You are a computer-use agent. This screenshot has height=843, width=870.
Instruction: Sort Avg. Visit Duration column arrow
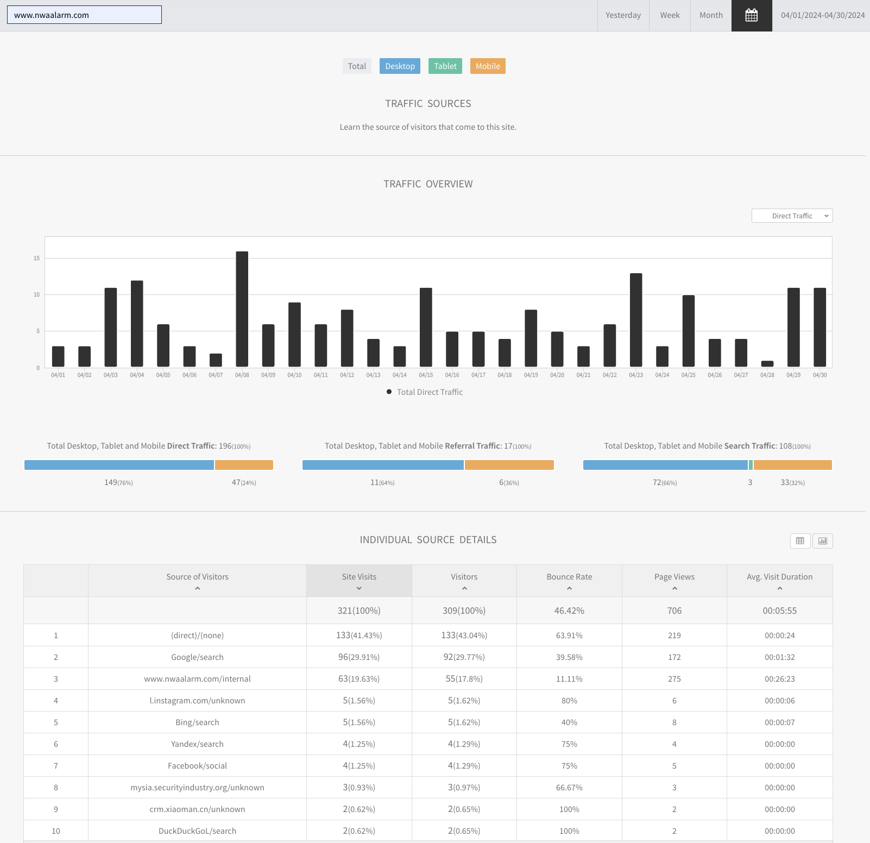(780, 588)
